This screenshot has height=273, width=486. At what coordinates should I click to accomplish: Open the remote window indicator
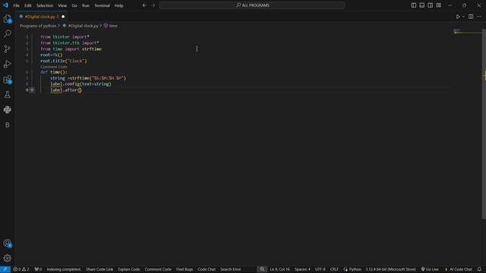[5, 269]
